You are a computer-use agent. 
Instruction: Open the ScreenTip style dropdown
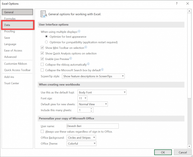click(x=93, y=76)
